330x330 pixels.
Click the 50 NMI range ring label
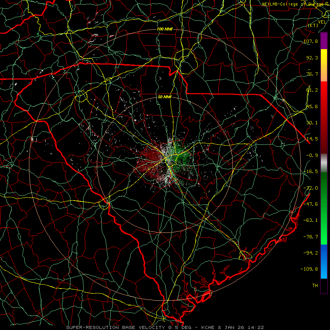[x=165, y=97]
